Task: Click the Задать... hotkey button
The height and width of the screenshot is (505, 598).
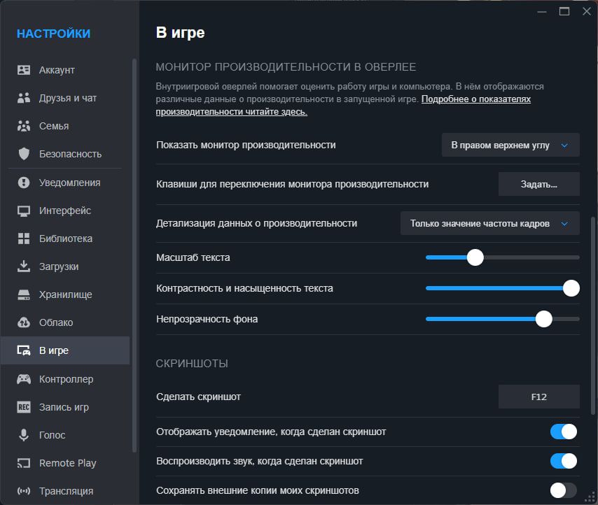Action: (x=538, y=184)
